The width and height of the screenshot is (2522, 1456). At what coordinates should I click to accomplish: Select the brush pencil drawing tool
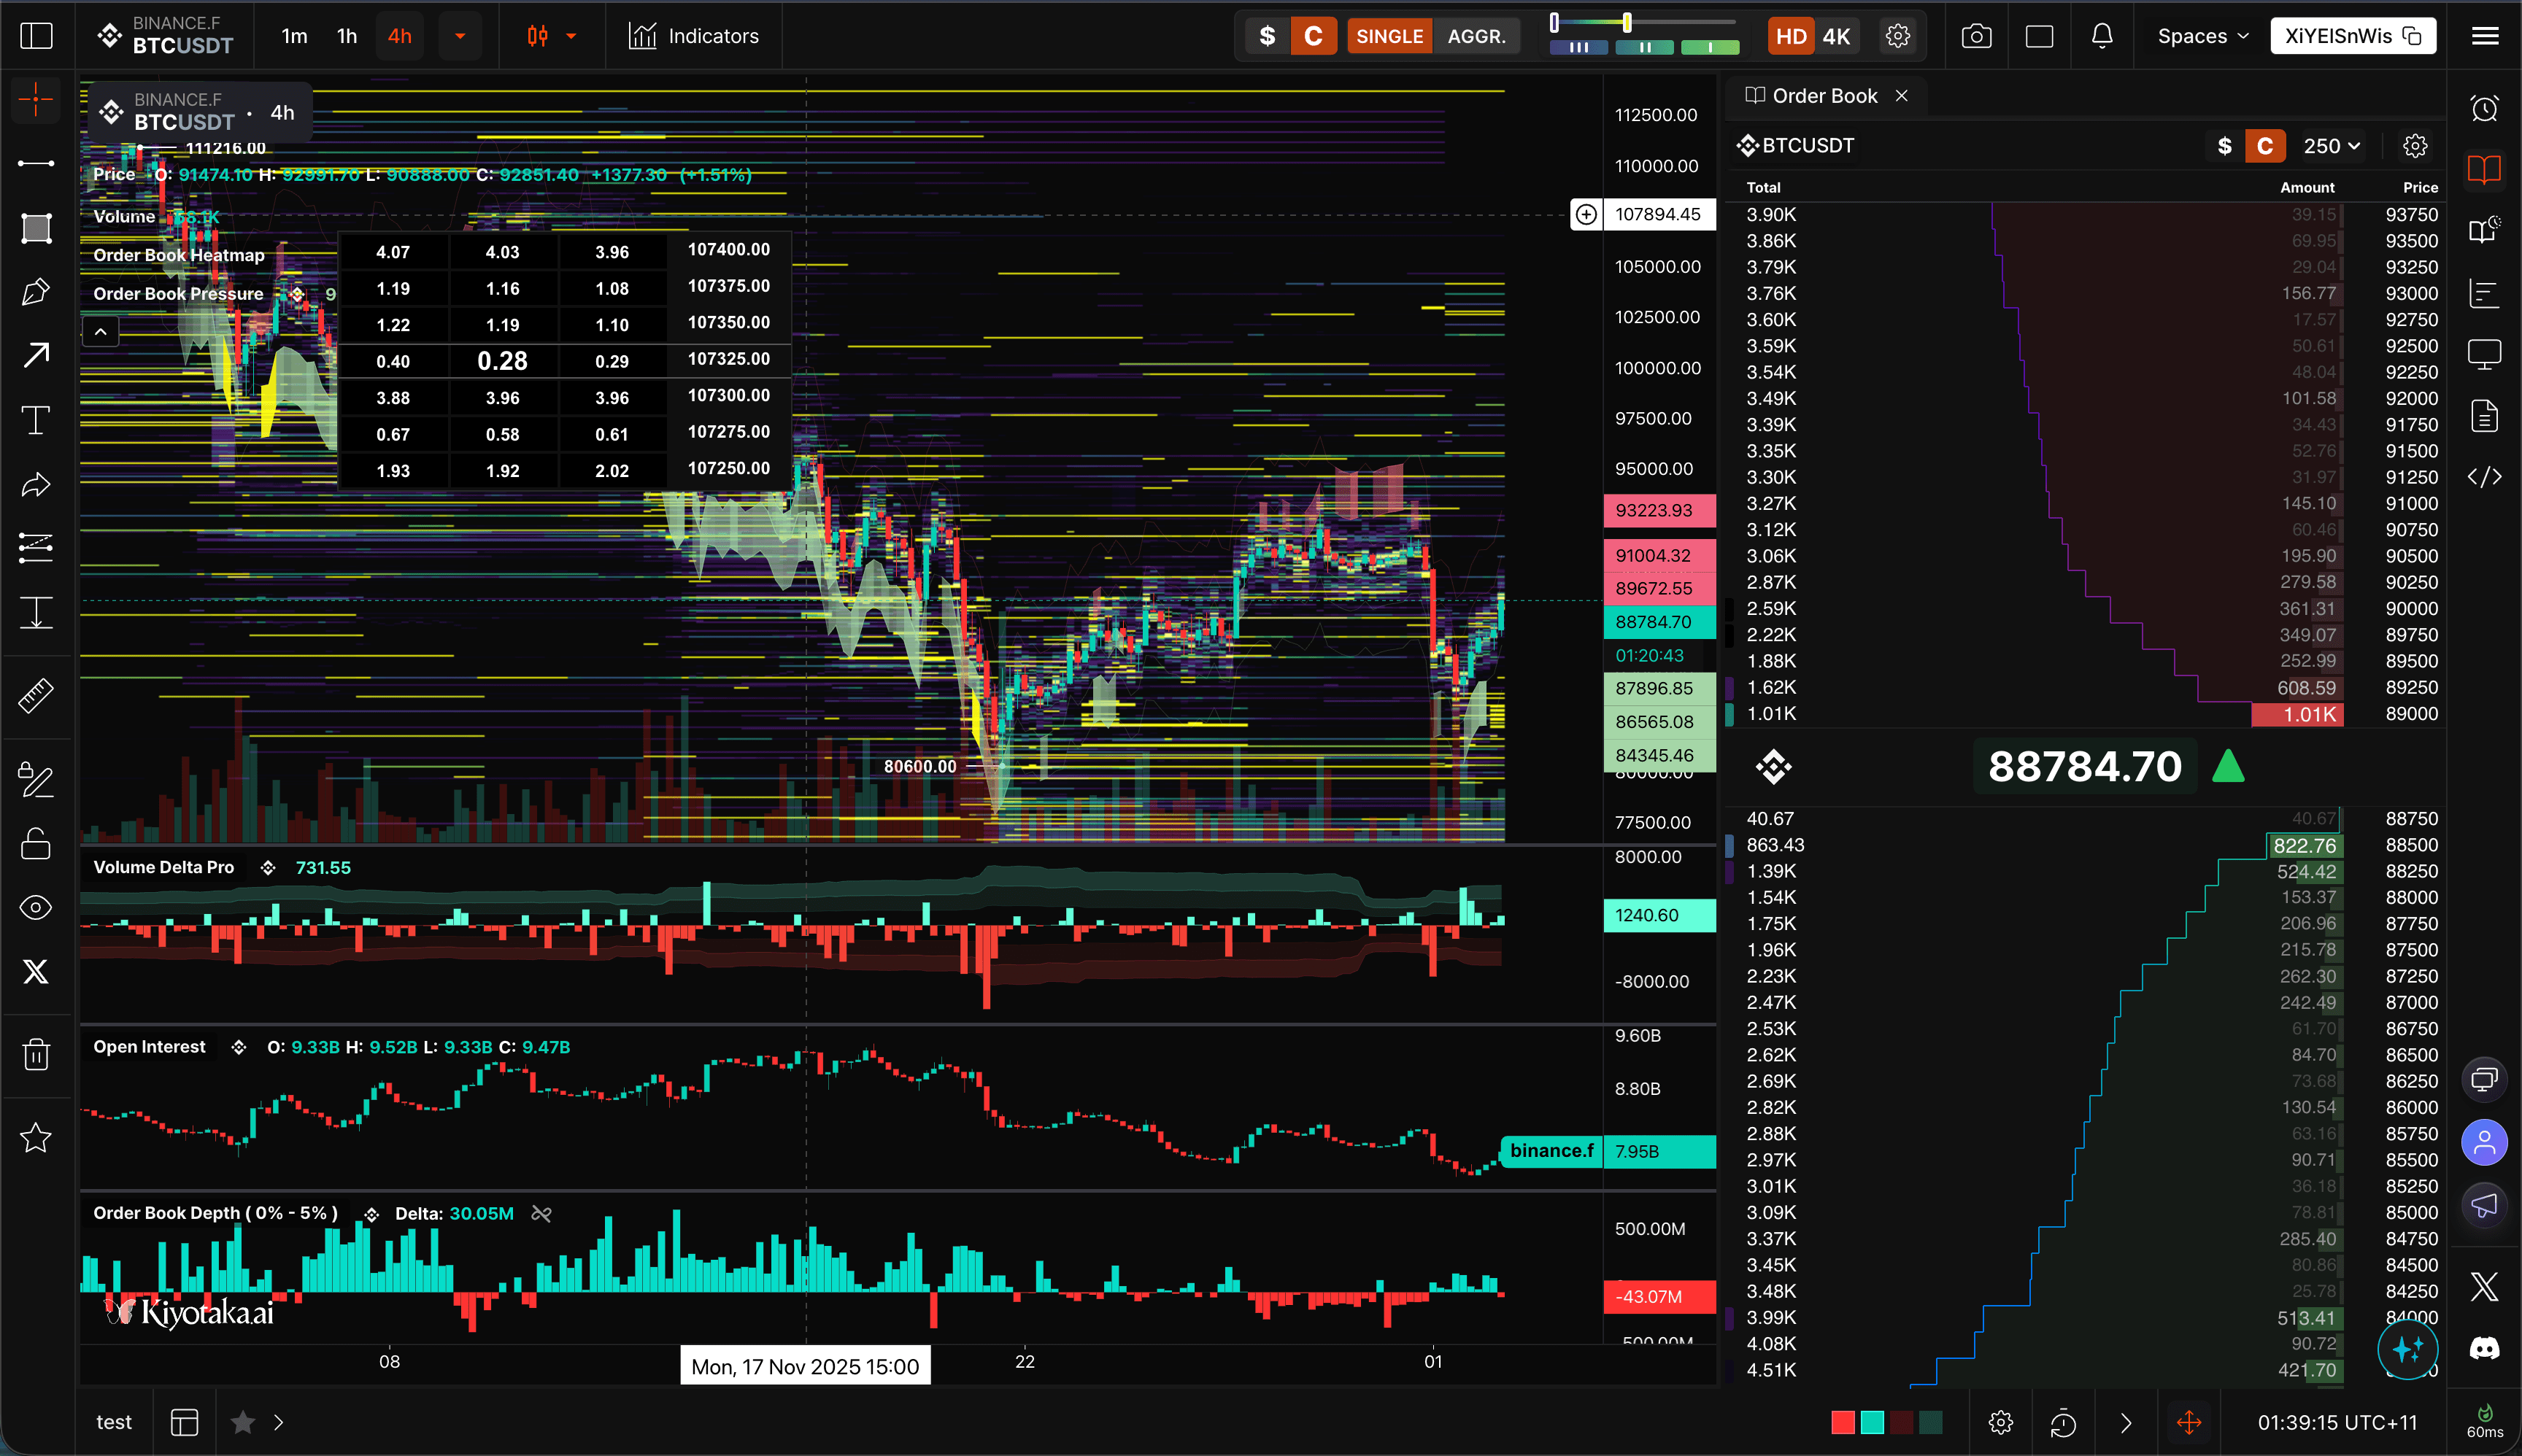point(36,780)
